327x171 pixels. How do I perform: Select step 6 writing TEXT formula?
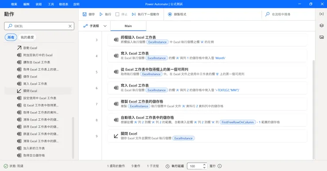[x=207, y=88]
